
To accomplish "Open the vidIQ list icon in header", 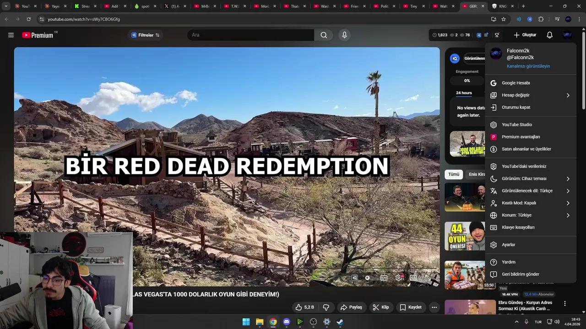I will click(486, 35).
